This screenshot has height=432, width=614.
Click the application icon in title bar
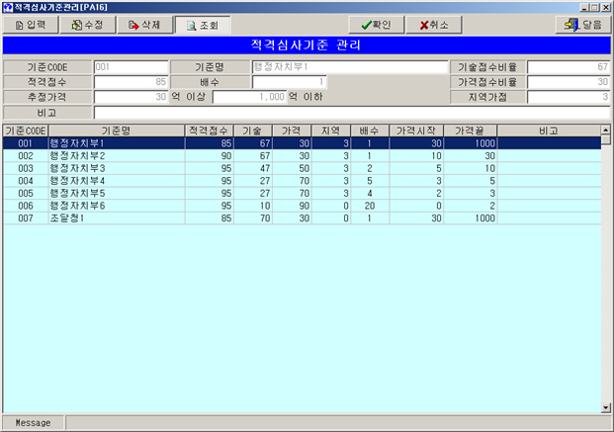8,6
